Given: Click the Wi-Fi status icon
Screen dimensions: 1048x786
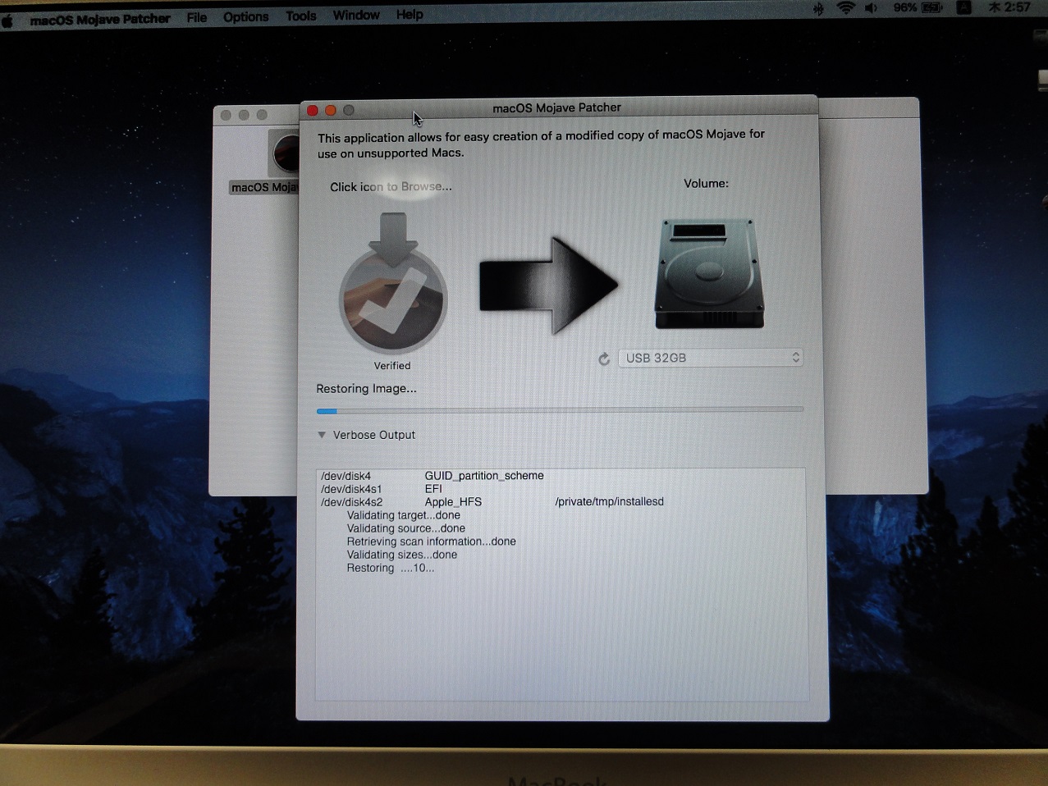Looking at the screenshot, I should [845, 8].
